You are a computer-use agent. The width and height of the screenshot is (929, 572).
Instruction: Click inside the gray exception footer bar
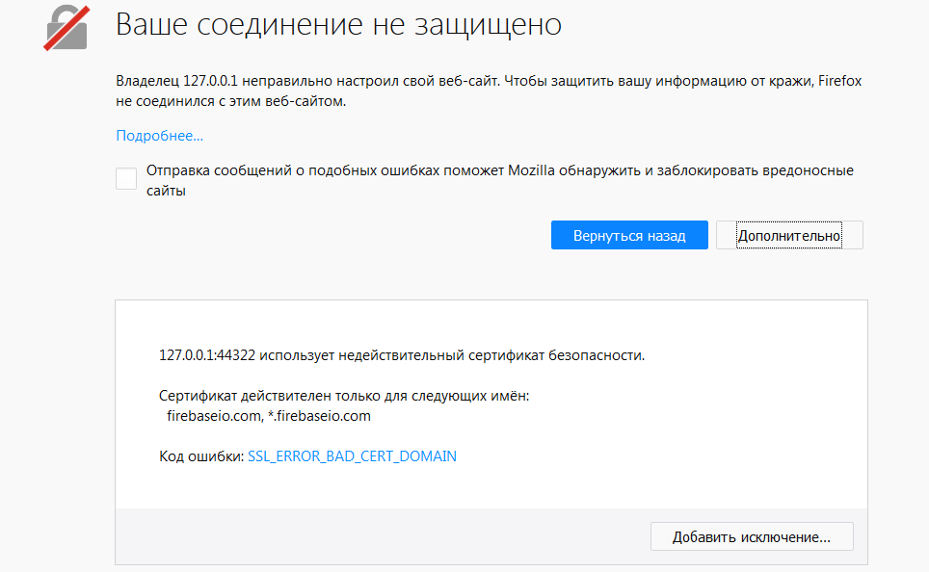coord(385,536)
